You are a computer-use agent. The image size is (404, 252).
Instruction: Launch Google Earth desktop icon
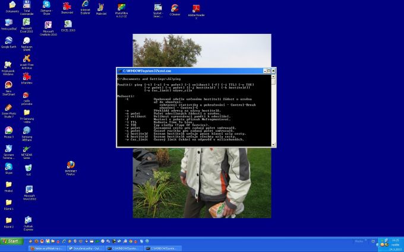[9, 40]
